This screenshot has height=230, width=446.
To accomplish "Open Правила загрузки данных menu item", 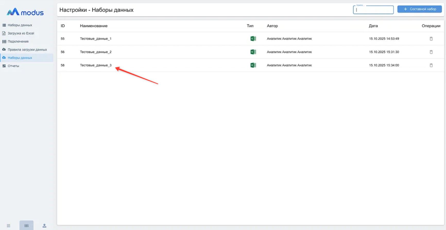I will [27, 50].
